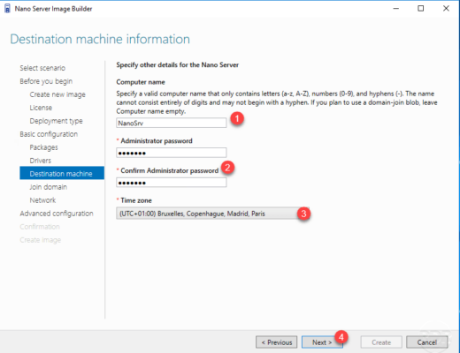Image resolution: width=460 pixels, height=353 pixels.
Task: Click the Destination machine information heading
Action: [100, 39]
